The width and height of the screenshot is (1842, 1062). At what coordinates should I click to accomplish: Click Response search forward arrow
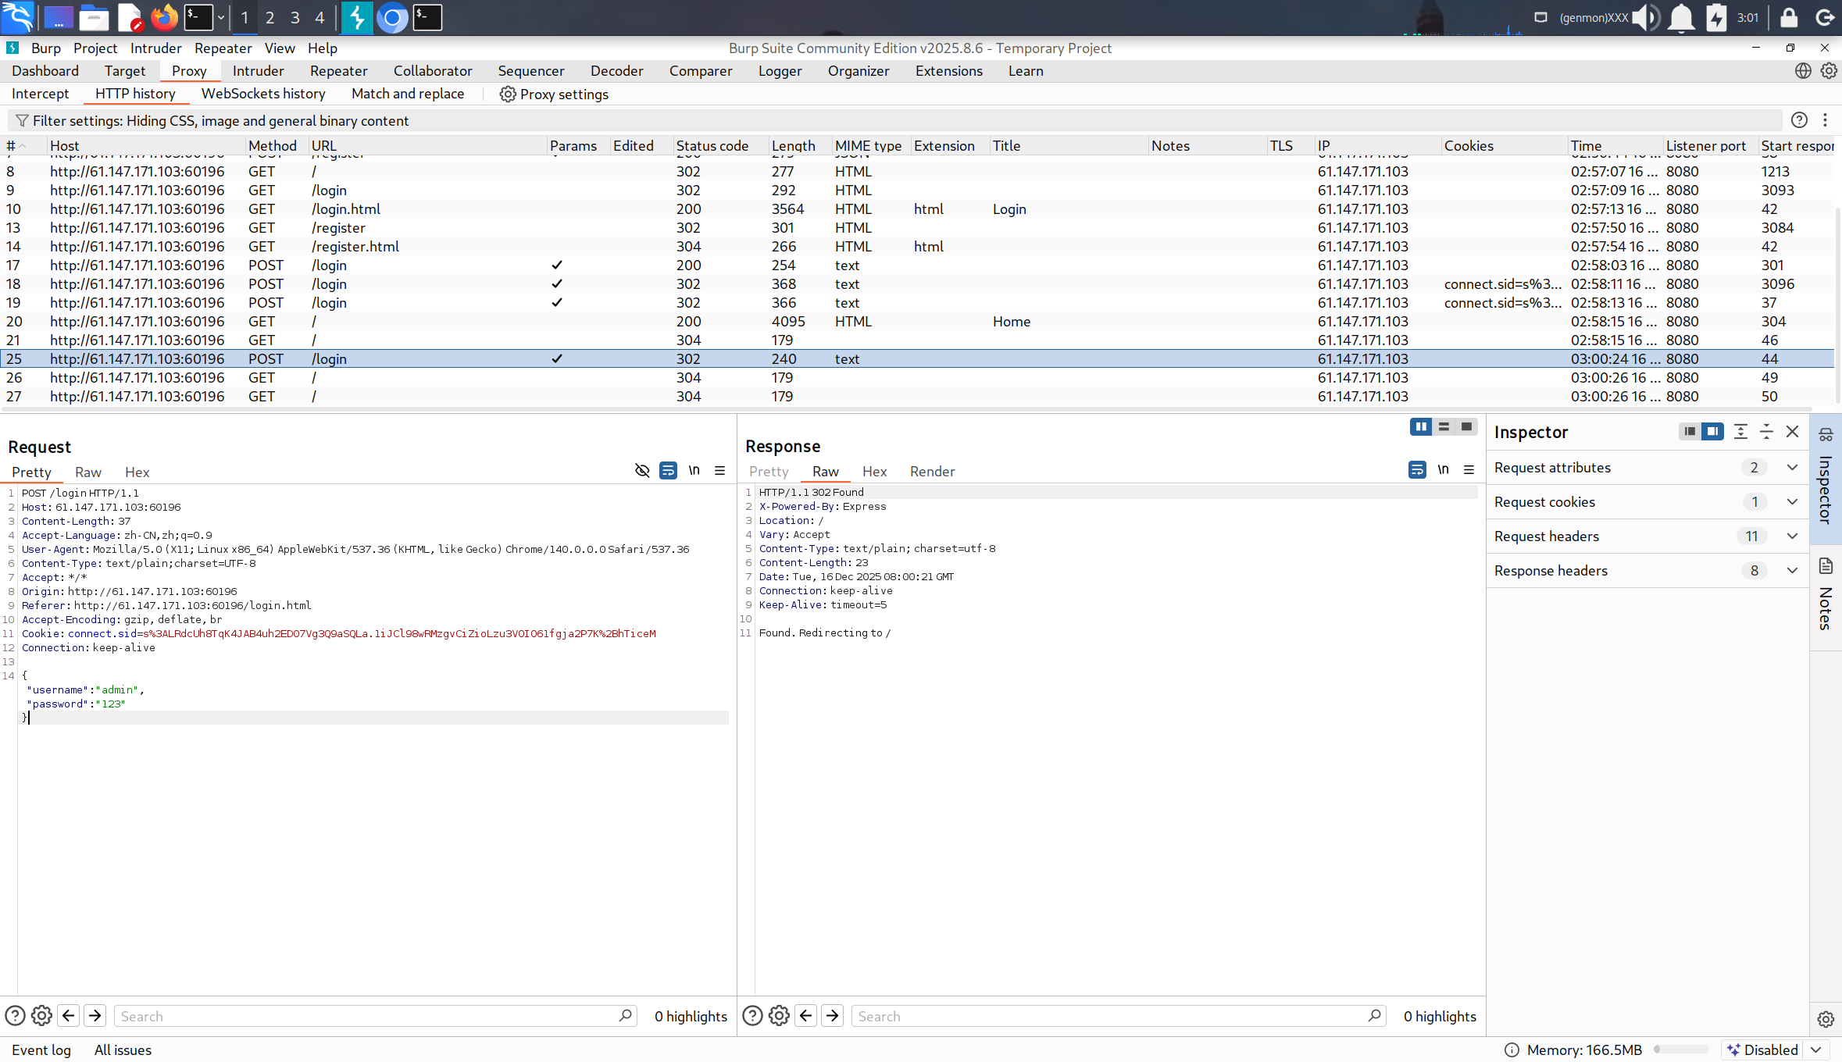pos(833,1015)
